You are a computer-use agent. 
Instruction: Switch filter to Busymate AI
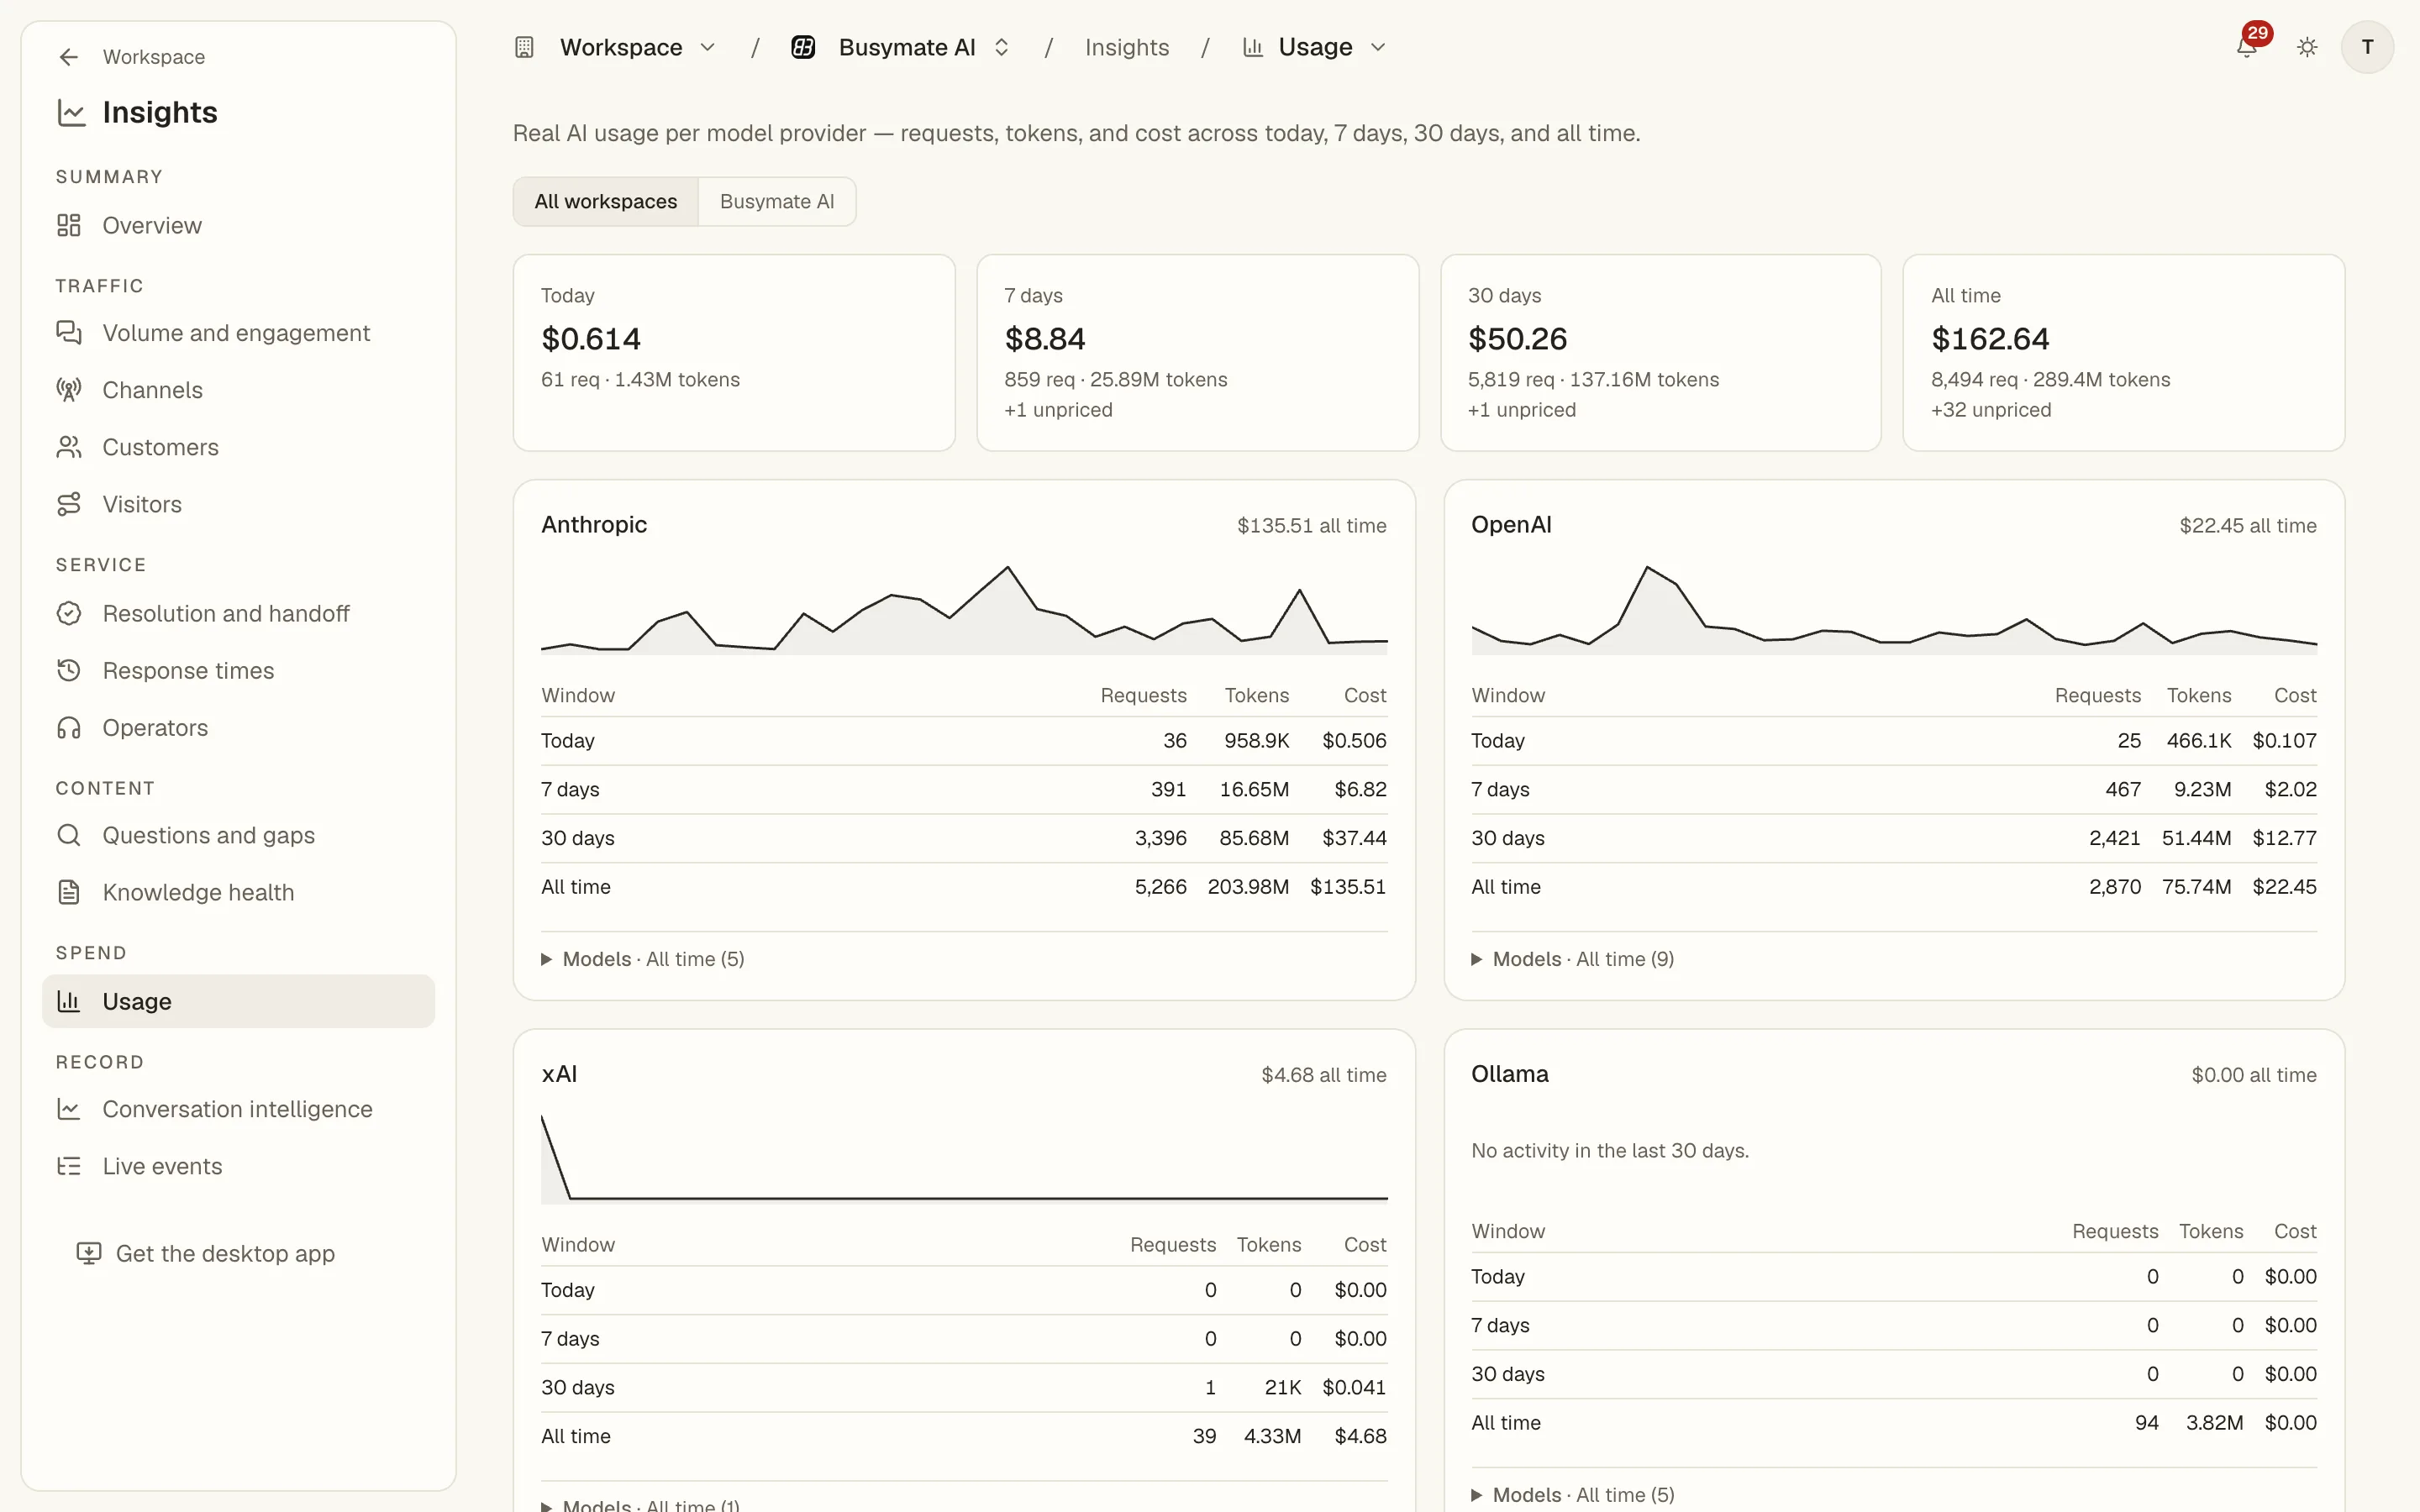pyautogui.click(x=777, y=201)
